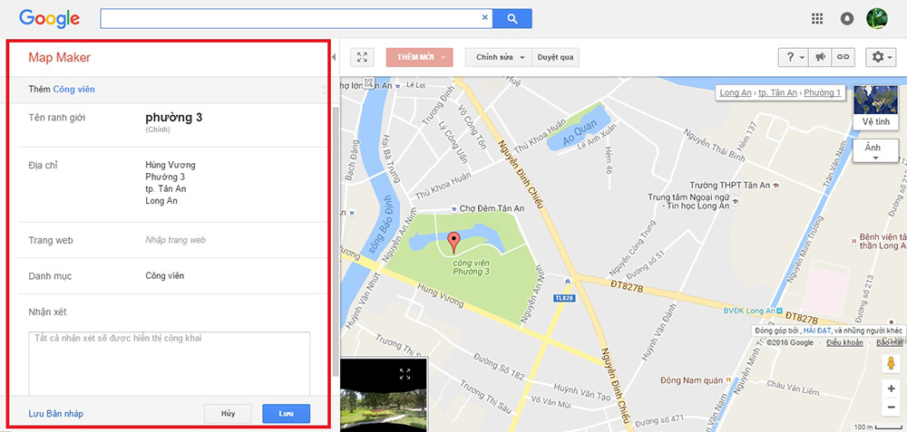
Task: Click the Hùng Vương address line
Action: click(171, 165)
